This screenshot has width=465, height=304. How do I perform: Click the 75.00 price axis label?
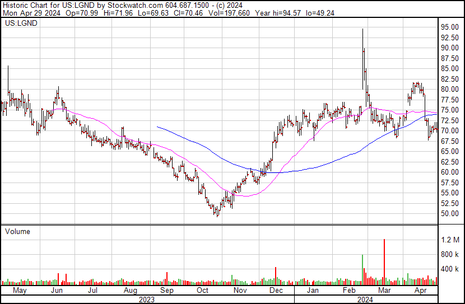coord(450,110)
